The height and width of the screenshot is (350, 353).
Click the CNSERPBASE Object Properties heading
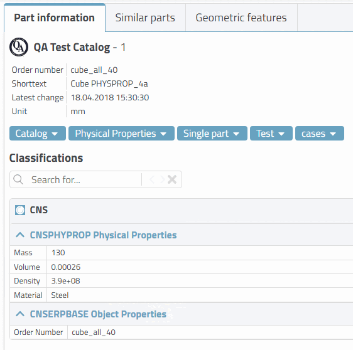(98, 314)
